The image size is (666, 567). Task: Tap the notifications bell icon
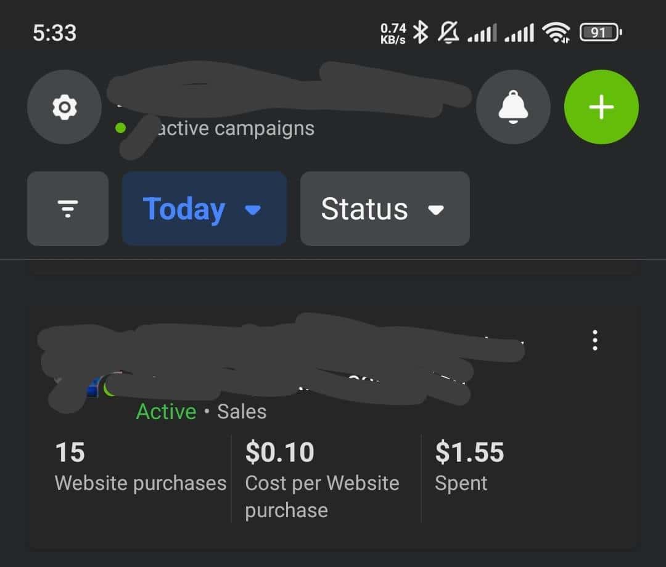pos(513,107)
